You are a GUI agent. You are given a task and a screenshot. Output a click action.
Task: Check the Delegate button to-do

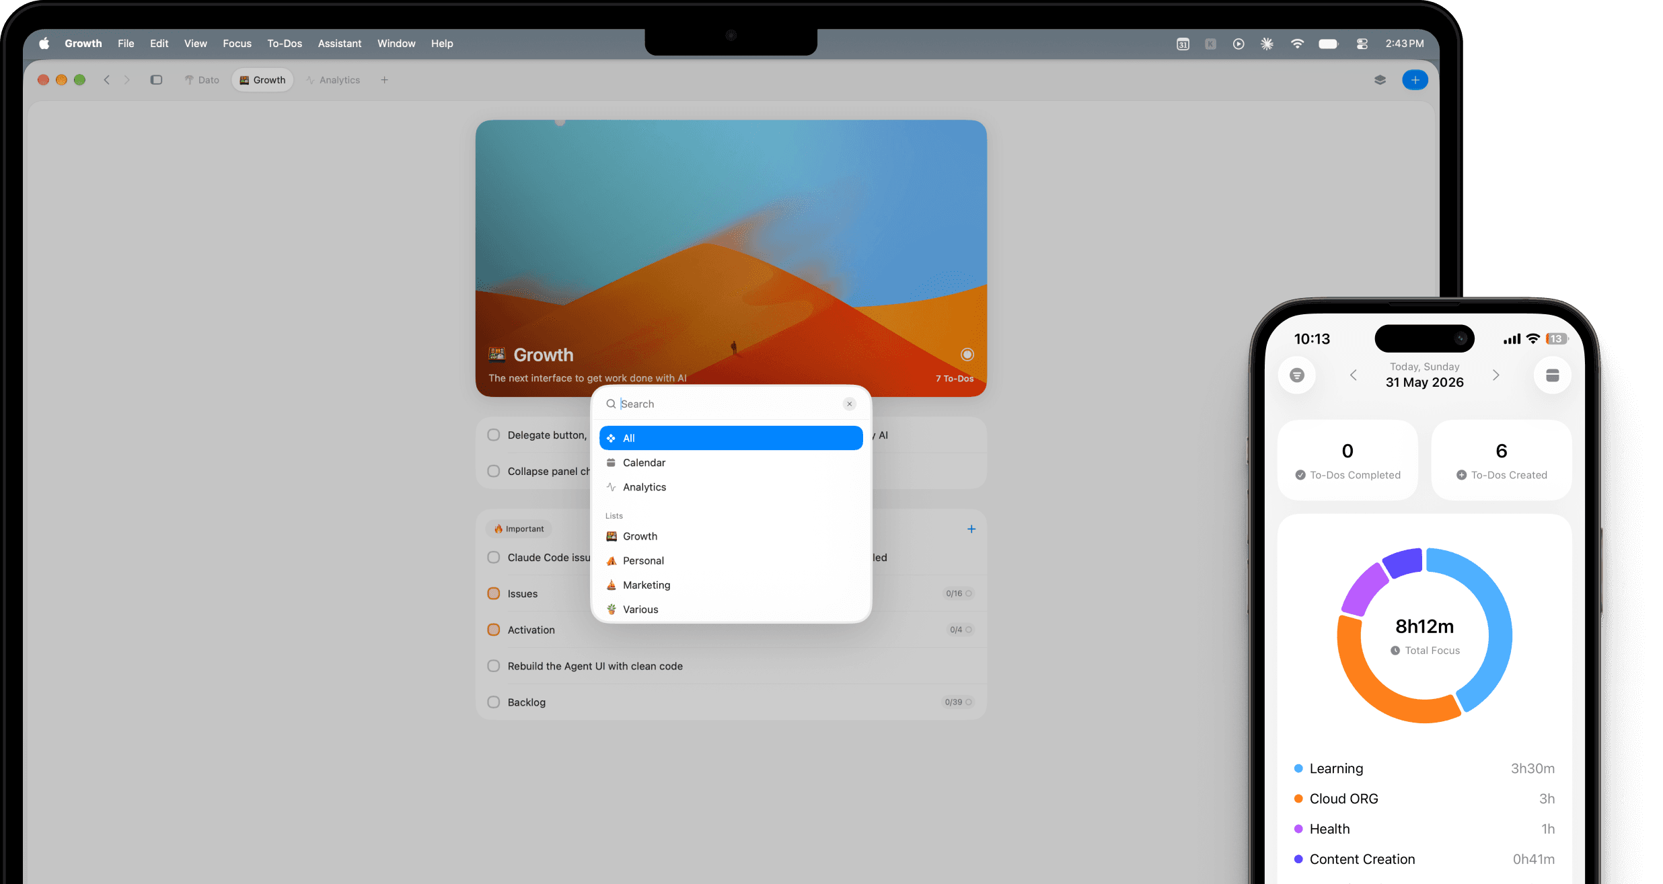[x=494, y=435]
